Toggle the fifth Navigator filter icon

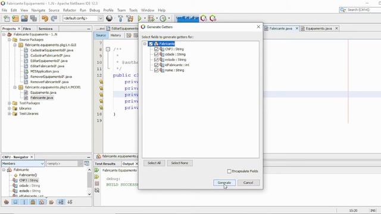[x=42, y=202]
